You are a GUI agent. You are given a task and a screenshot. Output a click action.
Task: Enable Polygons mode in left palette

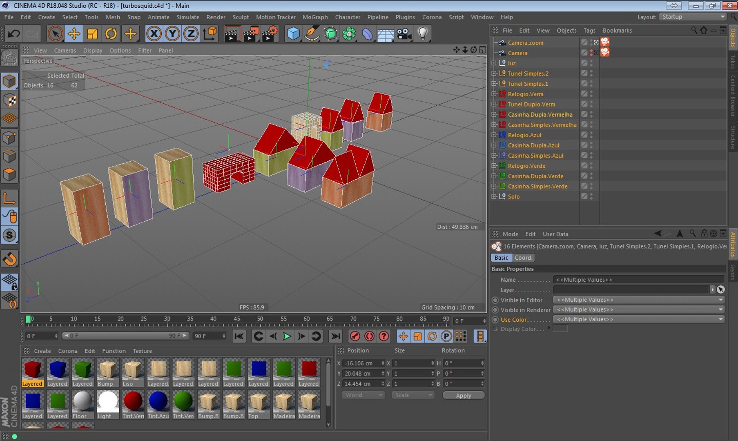click(x=10, y=175)
